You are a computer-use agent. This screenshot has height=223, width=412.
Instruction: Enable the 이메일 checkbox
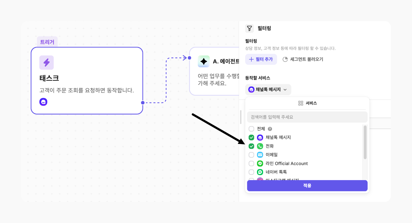(x=251, y=155)
